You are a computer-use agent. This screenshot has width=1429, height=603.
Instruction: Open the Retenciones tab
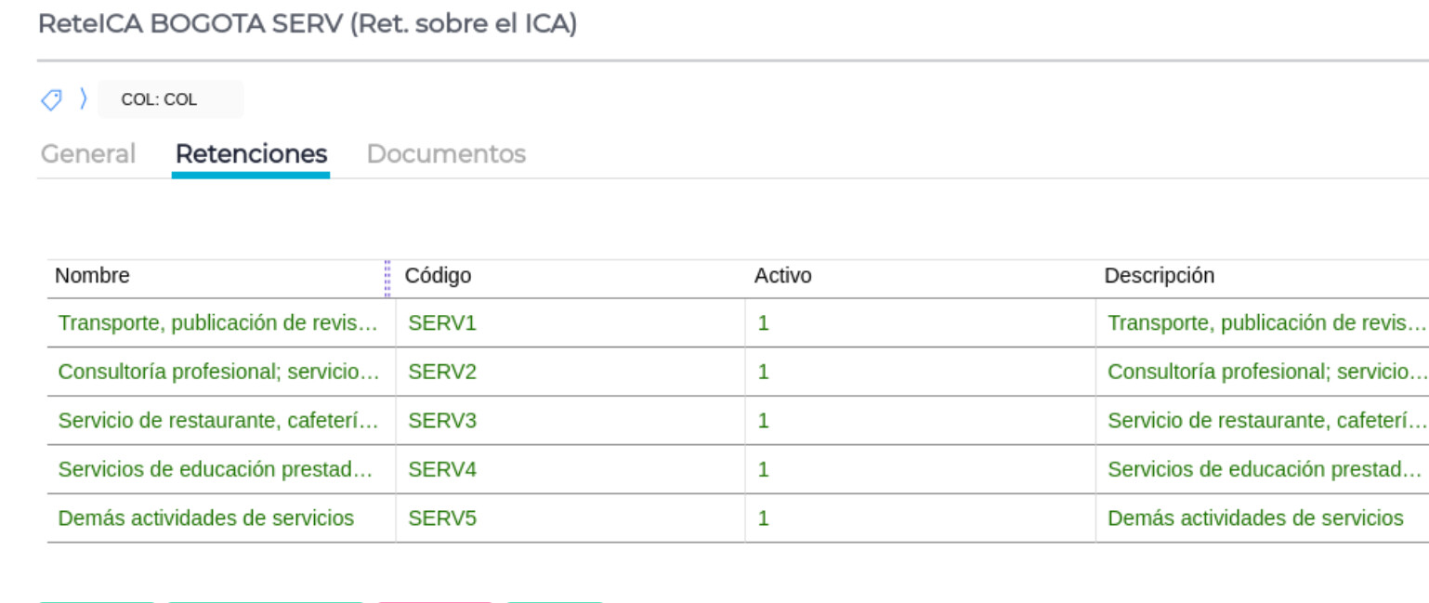(251, 153)
